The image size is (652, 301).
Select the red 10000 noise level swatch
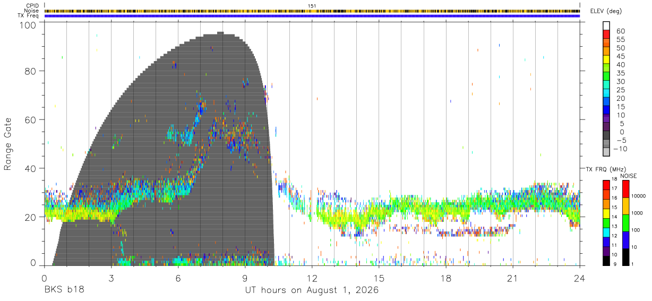[625, 189]
